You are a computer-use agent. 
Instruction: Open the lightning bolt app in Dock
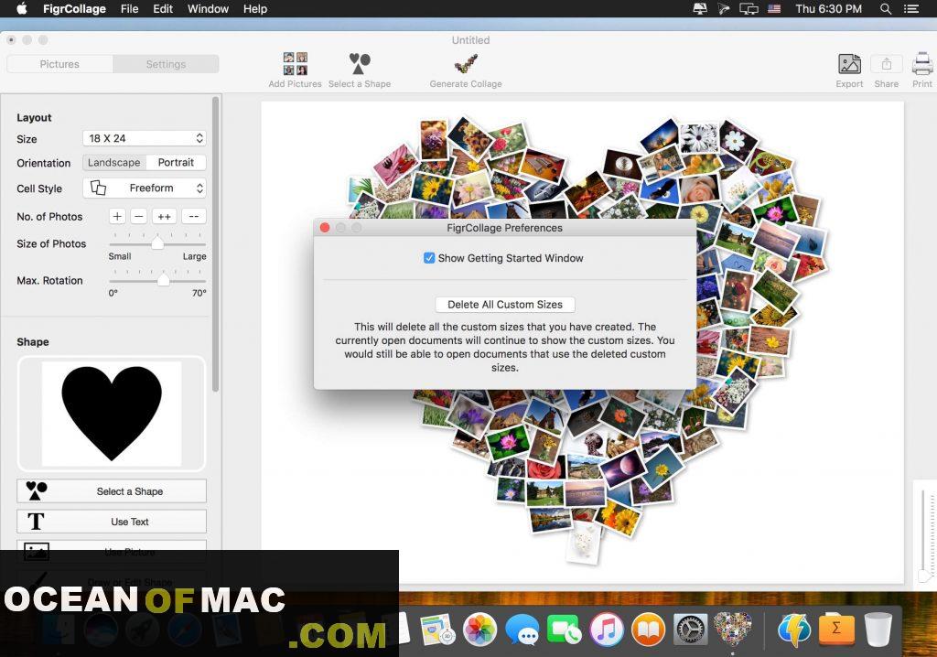[x=794, y=630]
